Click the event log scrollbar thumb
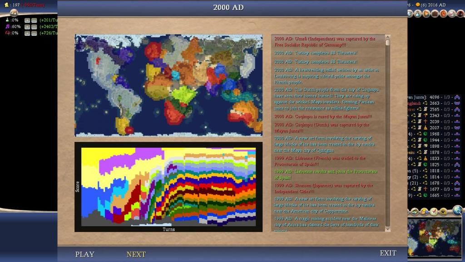 [x=387, y=43]
